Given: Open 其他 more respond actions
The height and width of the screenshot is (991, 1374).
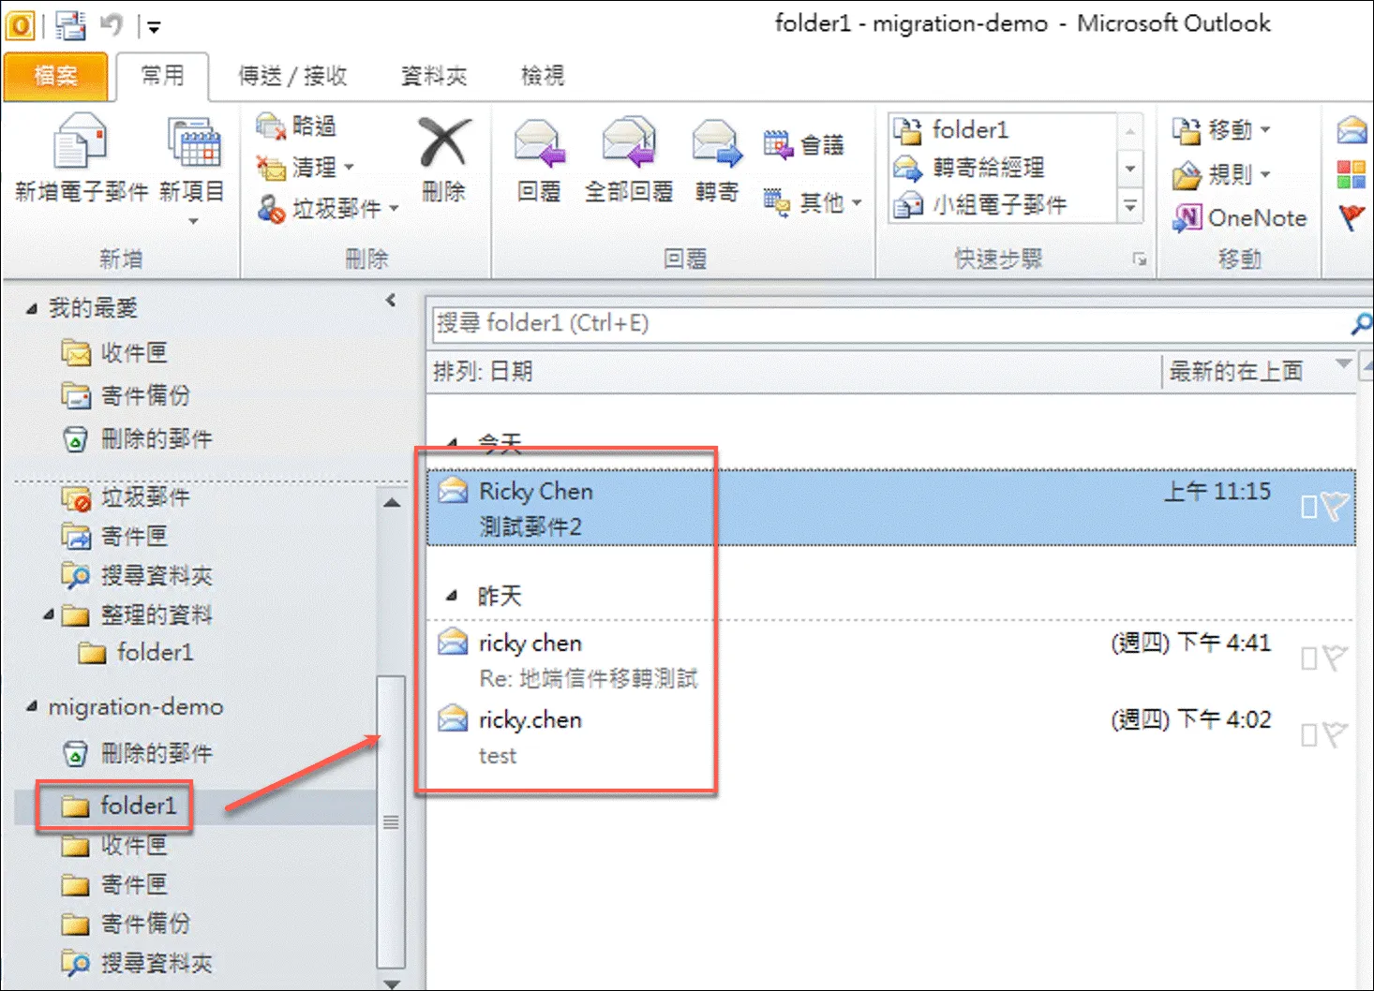Looking at the screenshot, I should [812, 202].
